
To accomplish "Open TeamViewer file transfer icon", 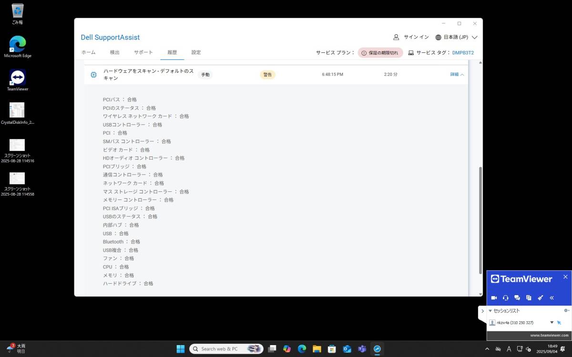I will (529, 298).
